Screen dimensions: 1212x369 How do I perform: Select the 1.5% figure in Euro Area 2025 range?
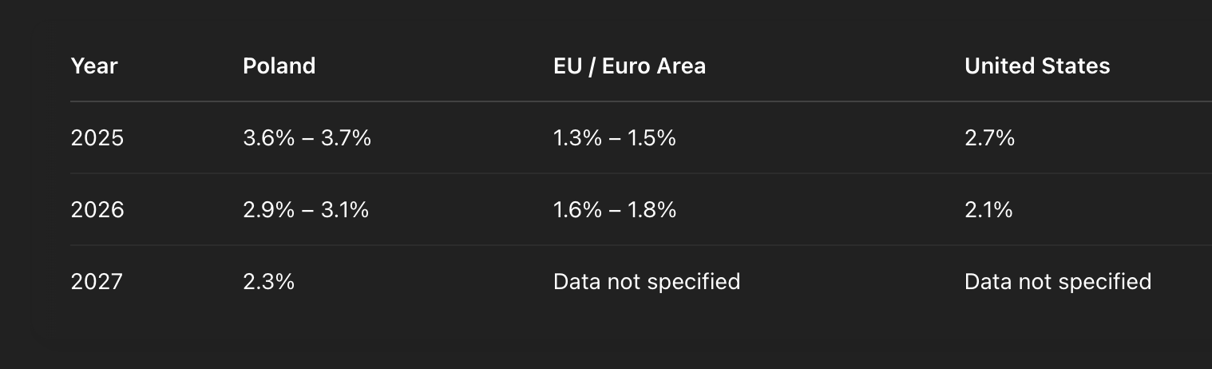click(x=652, y=138)
